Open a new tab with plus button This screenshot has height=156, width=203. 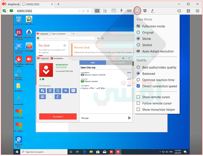[x=58, y=4]
